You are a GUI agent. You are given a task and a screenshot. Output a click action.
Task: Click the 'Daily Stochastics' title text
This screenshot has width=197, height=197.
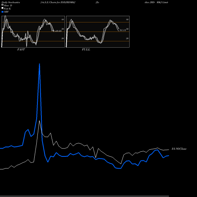pos(11,2)
